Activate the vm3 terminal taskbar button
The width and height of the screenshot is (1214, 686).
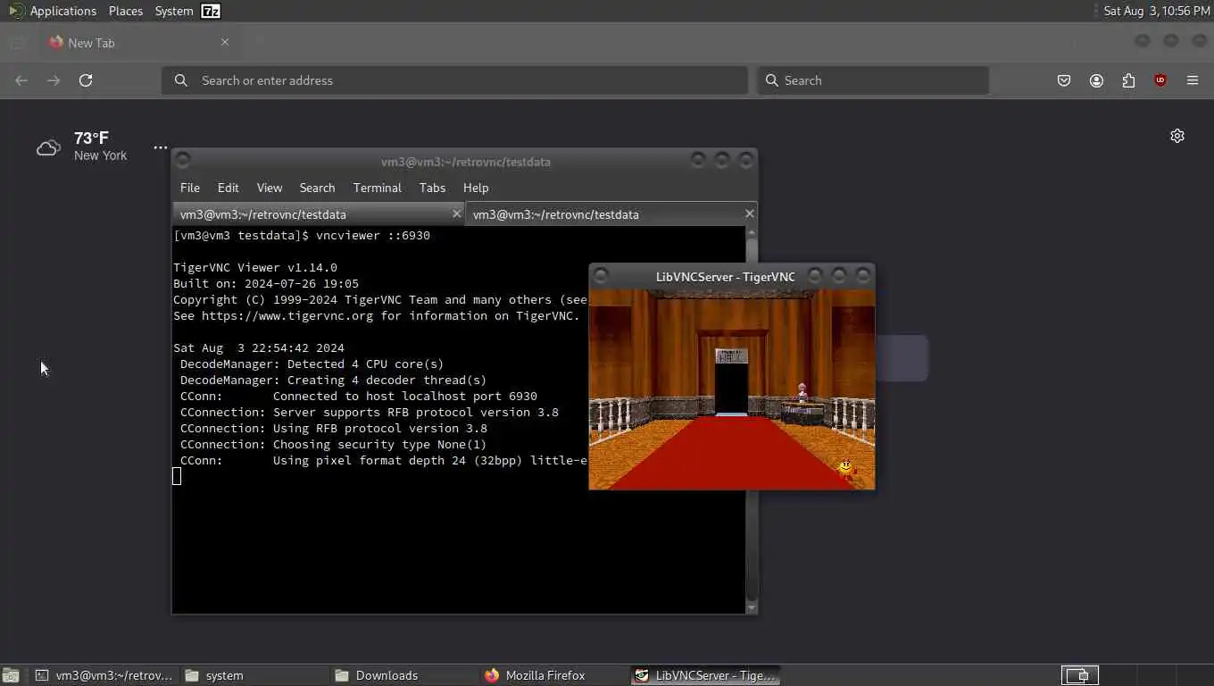click(x=104, y=676)
